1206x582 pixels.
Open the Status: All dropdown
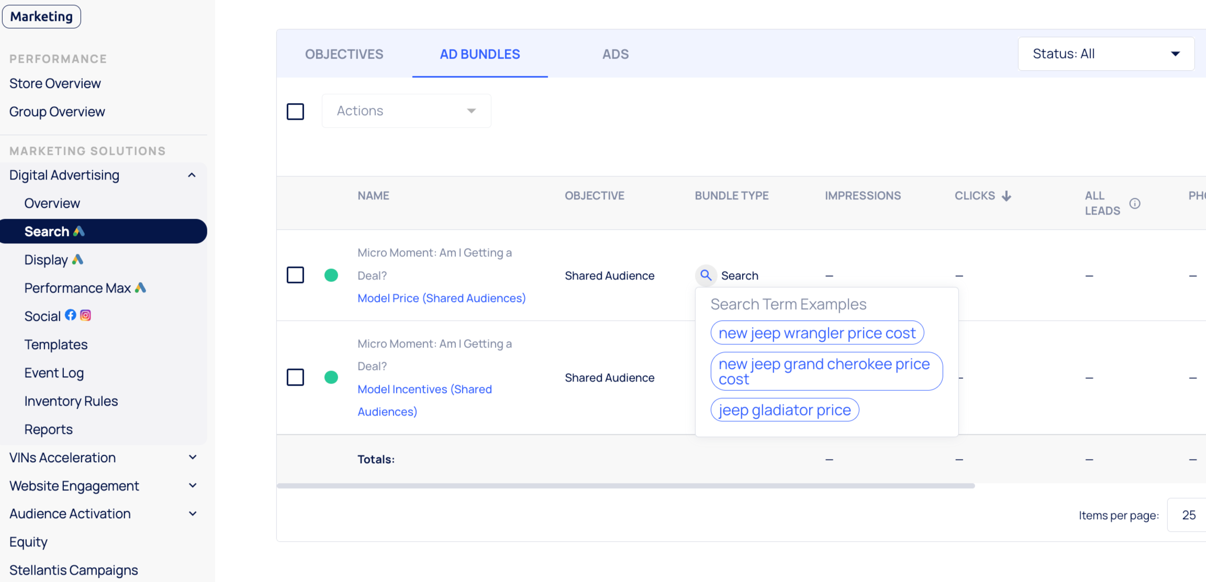coord(1105,54)
